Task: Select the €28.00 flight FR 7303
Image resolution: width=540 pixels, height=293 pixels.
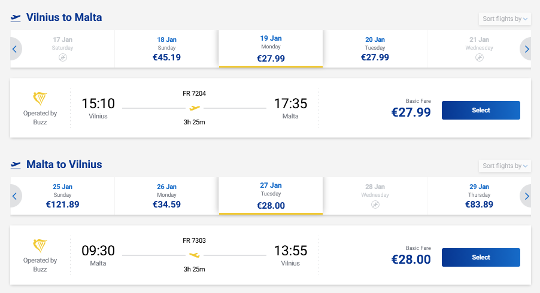Action: (x=481, y=258)
